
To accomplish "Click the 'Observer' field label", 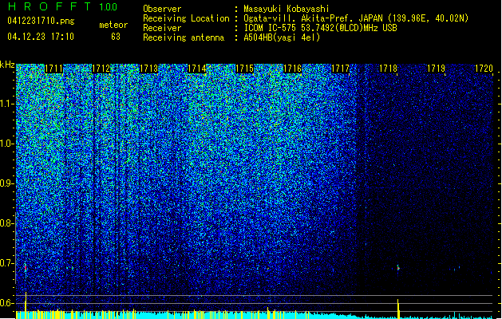I will coord(162,9).
